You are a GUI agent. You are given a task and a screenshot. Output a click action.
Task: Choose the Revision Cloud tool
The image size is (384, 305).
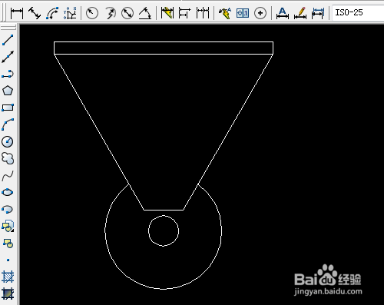click(8, 158)
